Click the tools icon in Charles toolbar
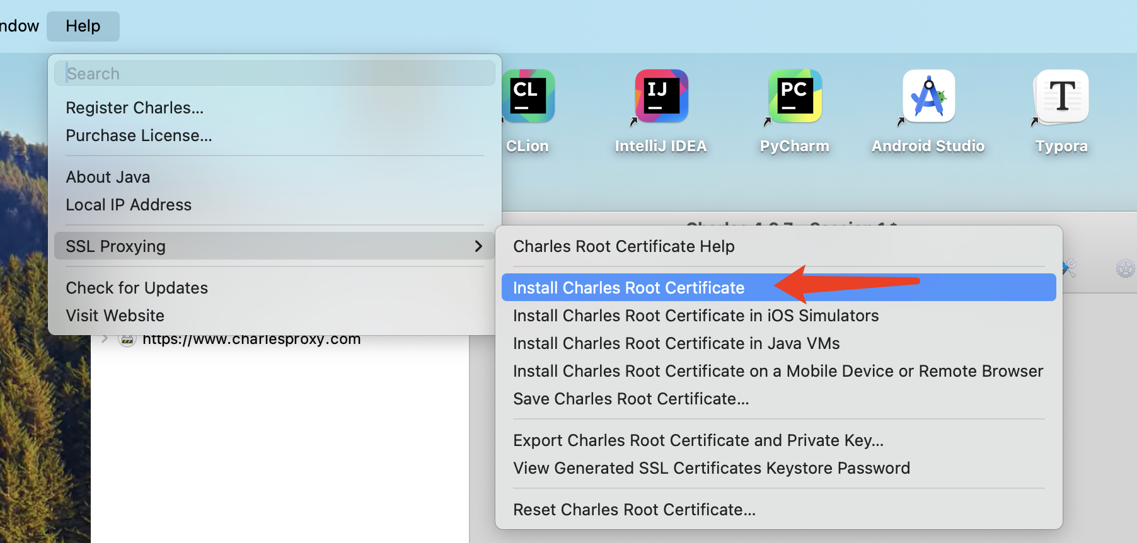The height and width of the screenshot is (543, 1137). 1070,269
